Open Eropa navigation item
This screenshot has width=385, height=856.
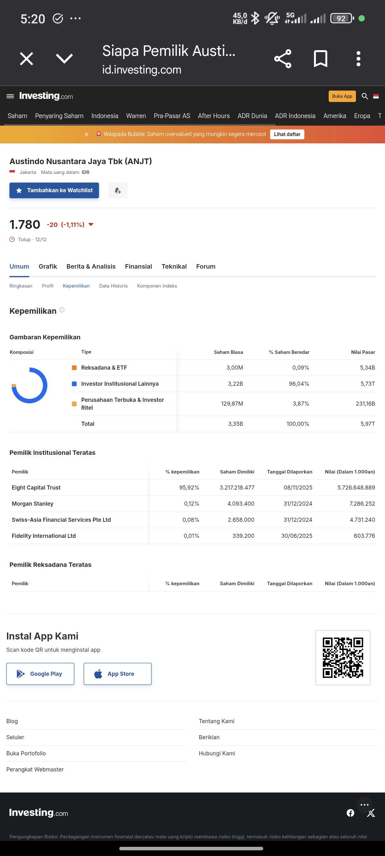pos(362,116)
